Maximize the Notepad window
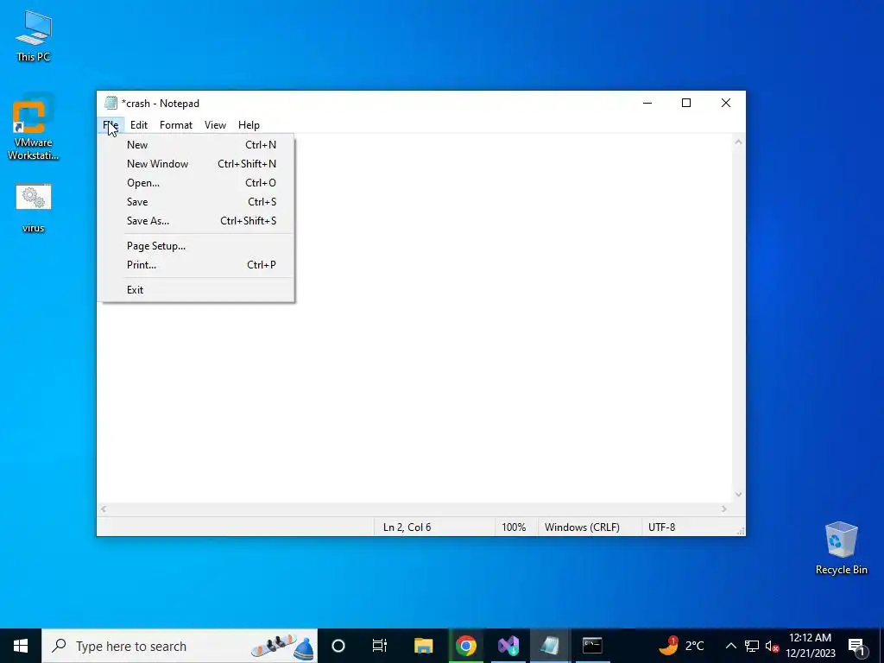The height and width of the screenshot is (663, 884). coord(686,103)
